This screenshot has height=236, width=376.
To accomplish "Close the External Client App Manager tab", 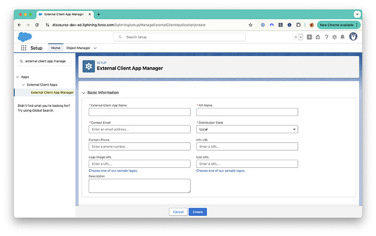I will 90,14.
